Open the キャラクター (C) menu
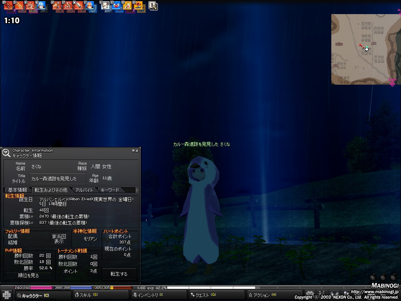The image size is (401, 301). click(x=43, y=296)
